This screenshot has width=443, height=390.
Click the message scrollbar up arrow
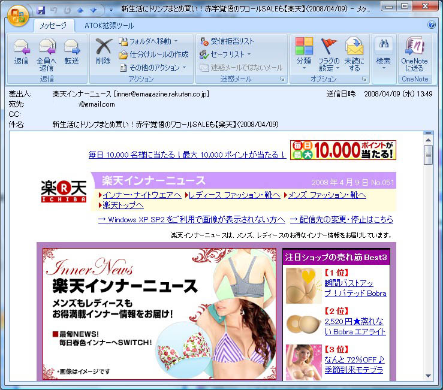point(428,140)
